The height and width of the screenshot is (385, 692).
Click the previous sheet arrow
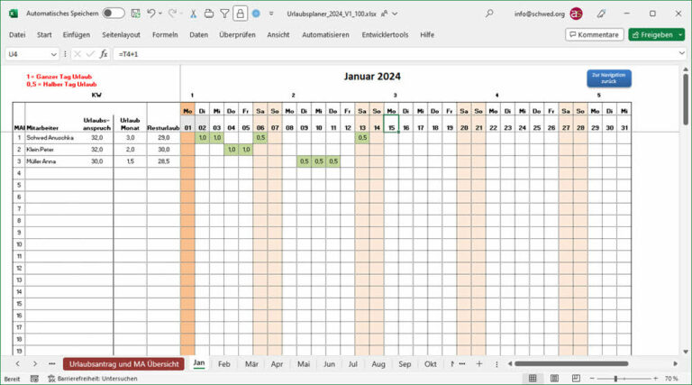coord(18,364)
